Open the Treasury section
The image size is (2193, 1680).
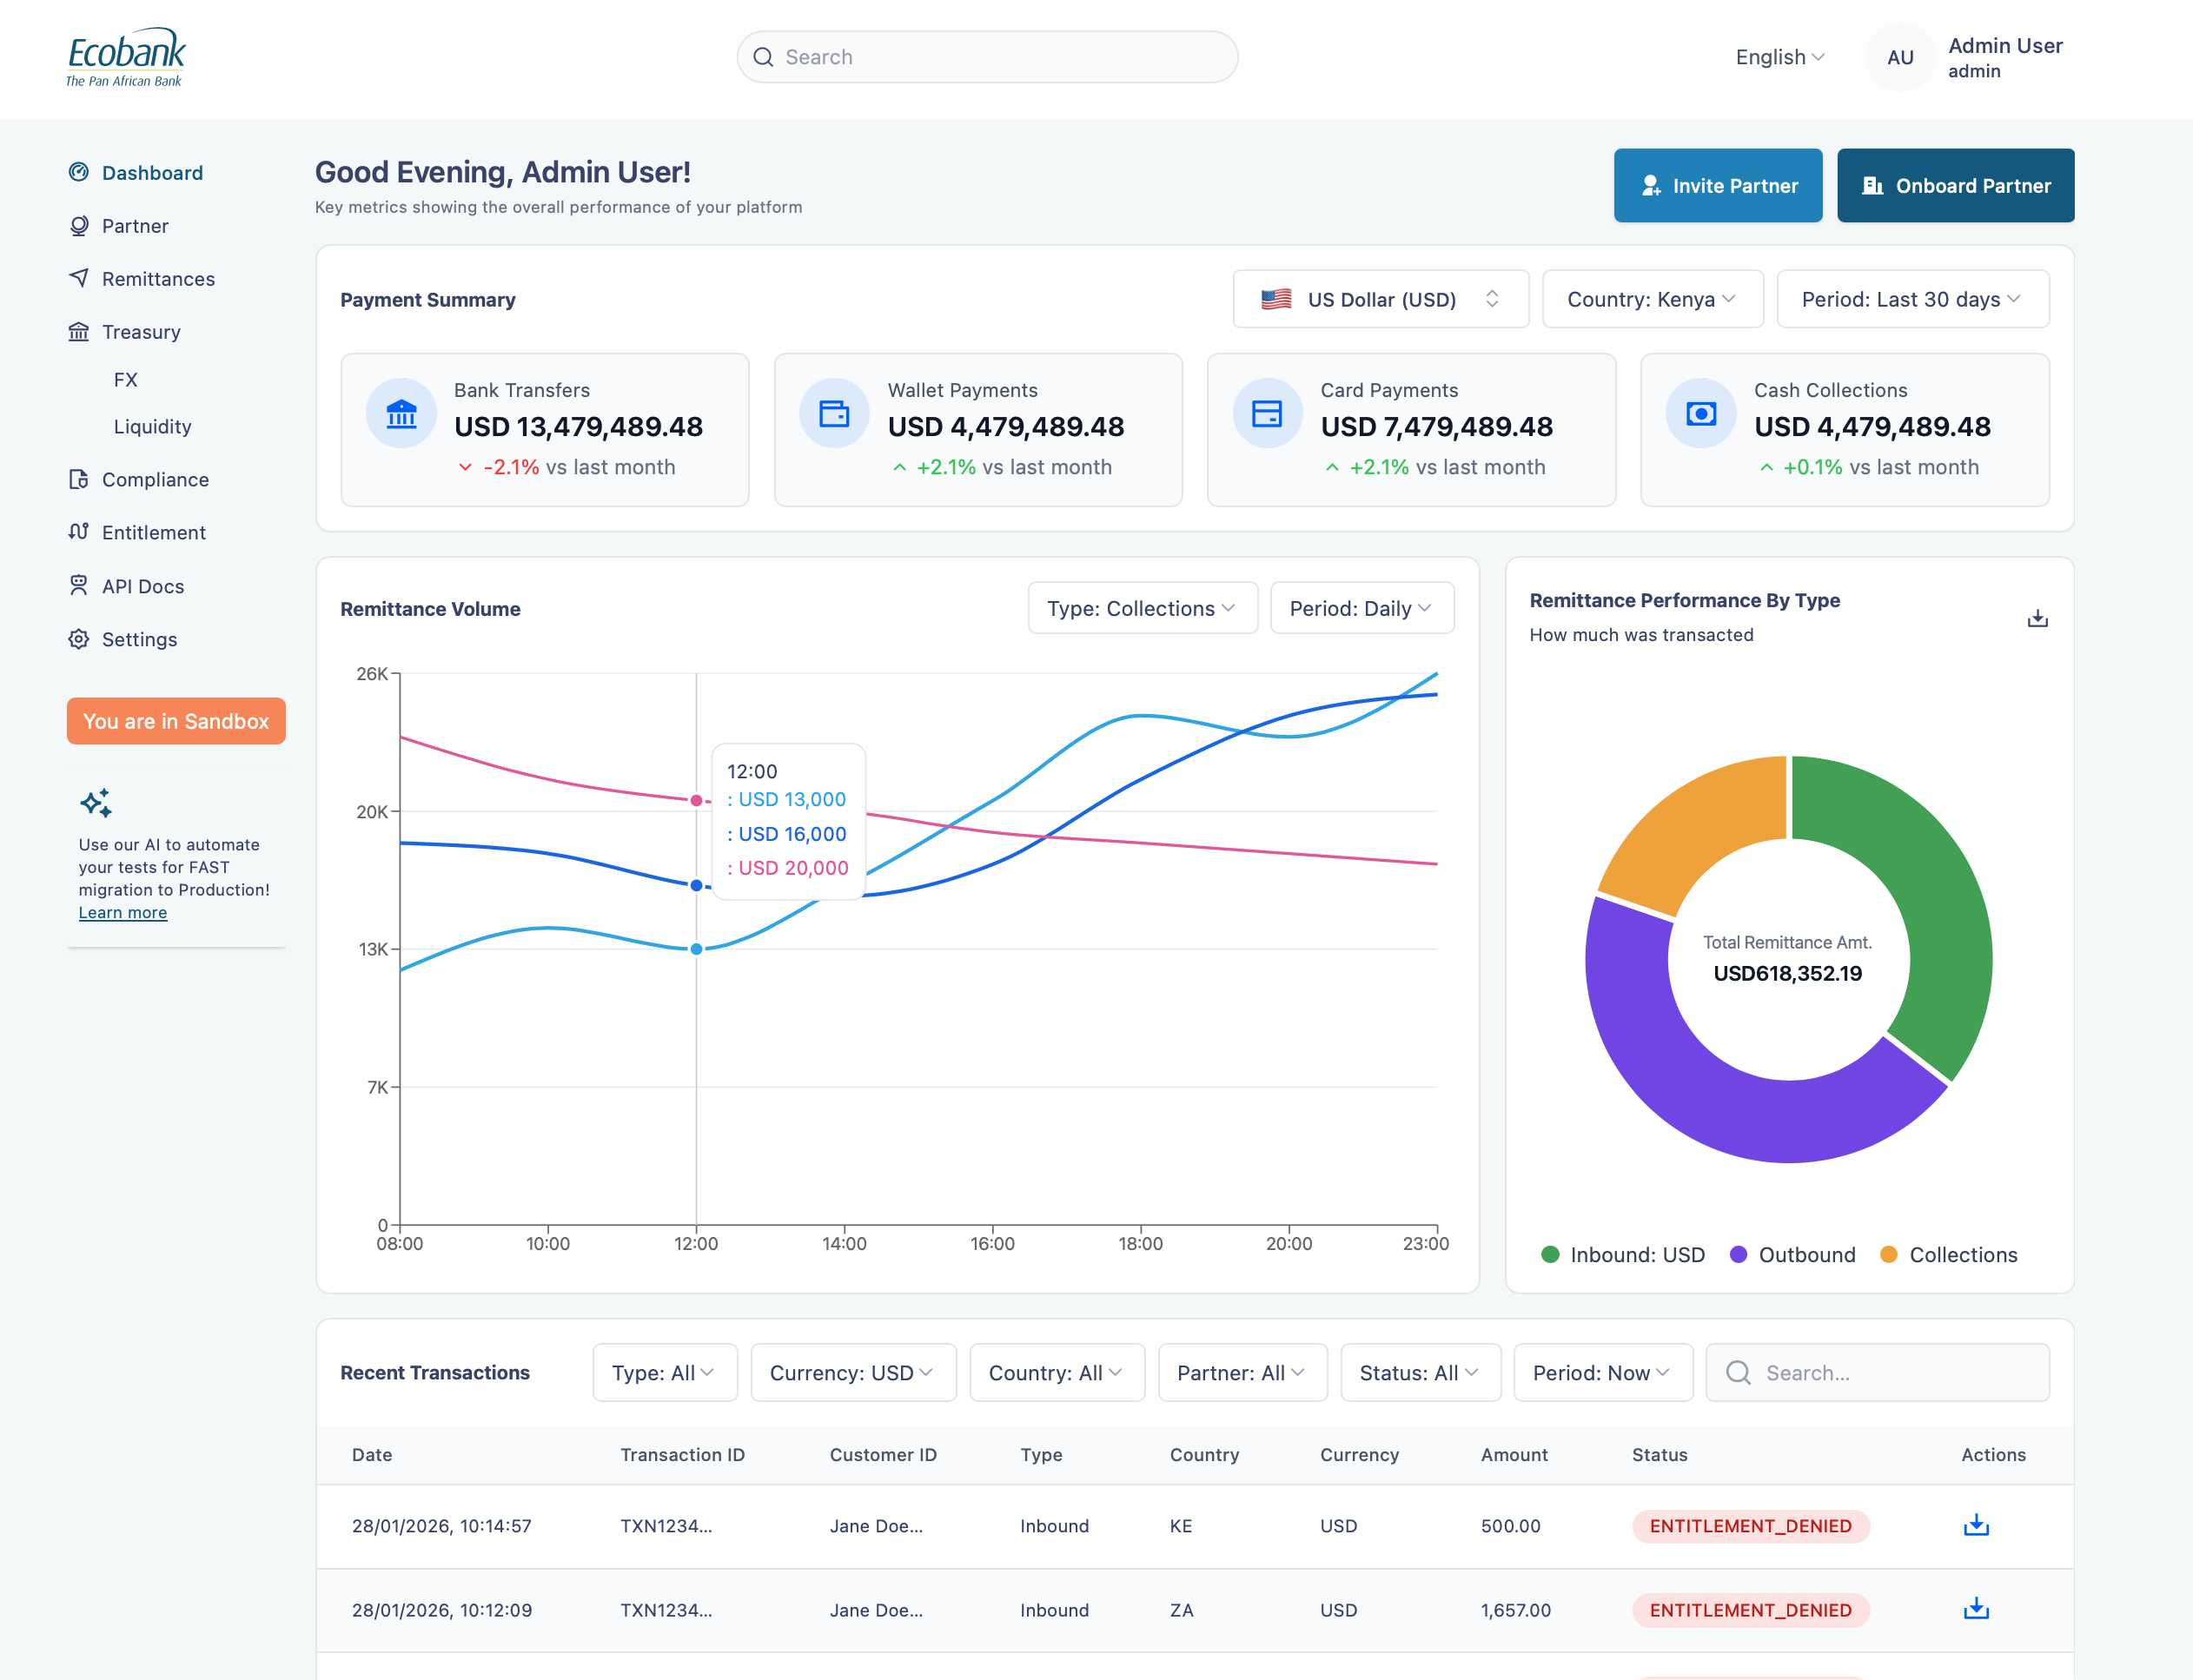141,332
